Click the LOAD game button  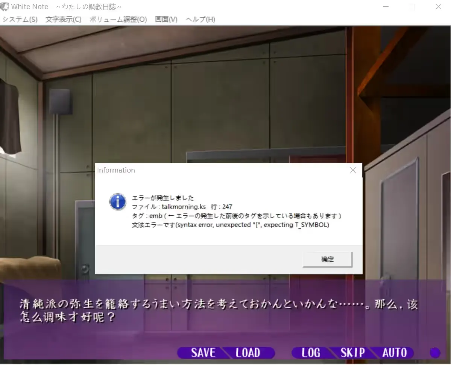(248, 353)
